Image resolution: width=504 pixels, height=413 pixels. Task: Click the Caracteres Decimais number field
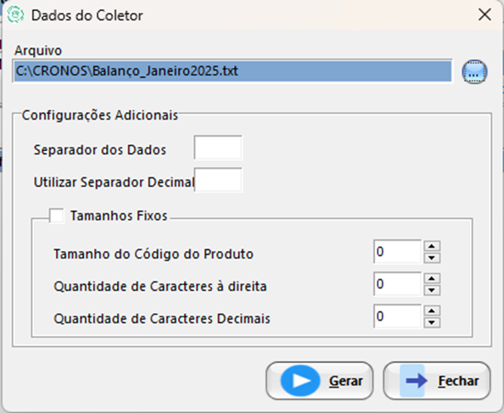click(x=397, y=316)
